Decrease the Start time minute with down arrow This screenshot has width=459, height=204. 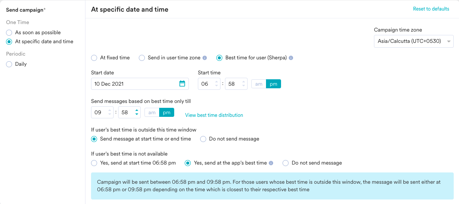(243, 86)
